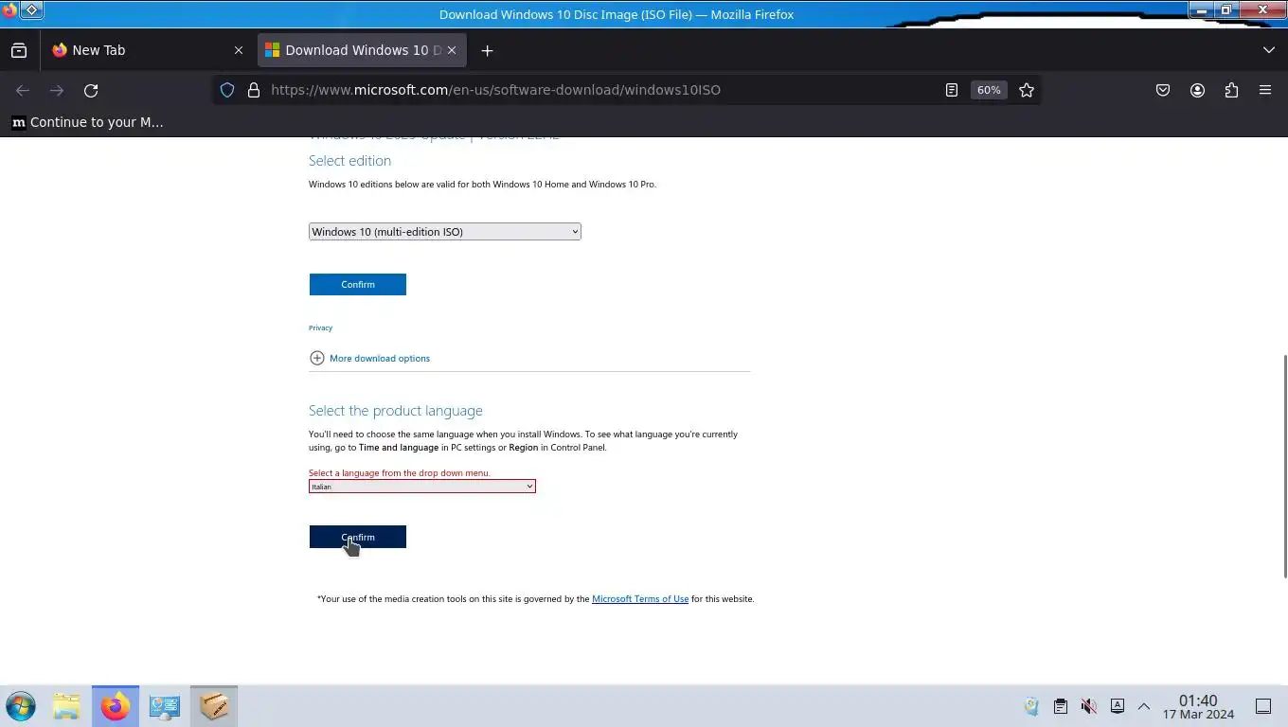Open the 01:40 clock calendar
This screenshot has width=1288, height=727.
tap(1198, 707)
